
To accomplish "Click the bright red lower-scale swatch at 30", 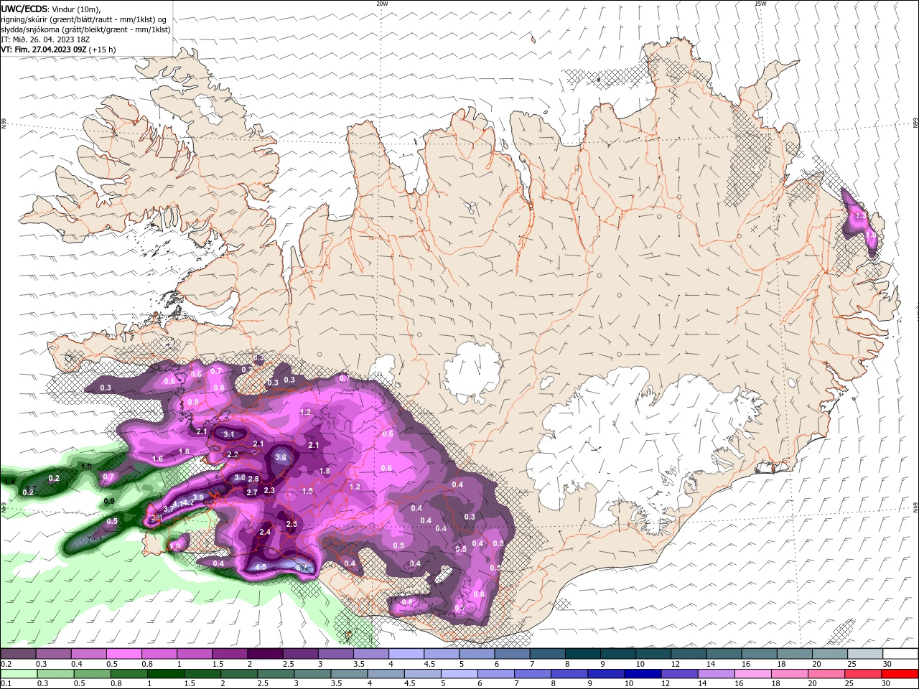I will coord(900,674).
